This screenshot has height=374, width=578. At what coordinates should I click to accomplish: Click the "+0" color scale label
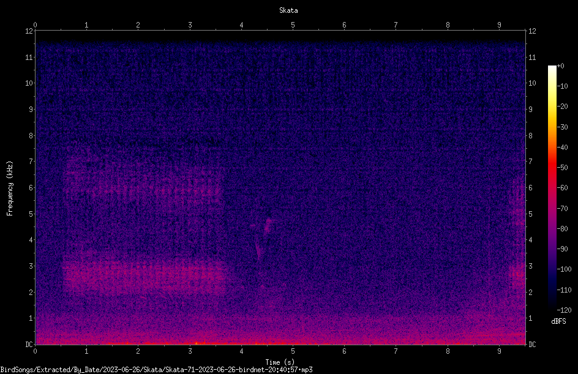[x=561, y=66]
